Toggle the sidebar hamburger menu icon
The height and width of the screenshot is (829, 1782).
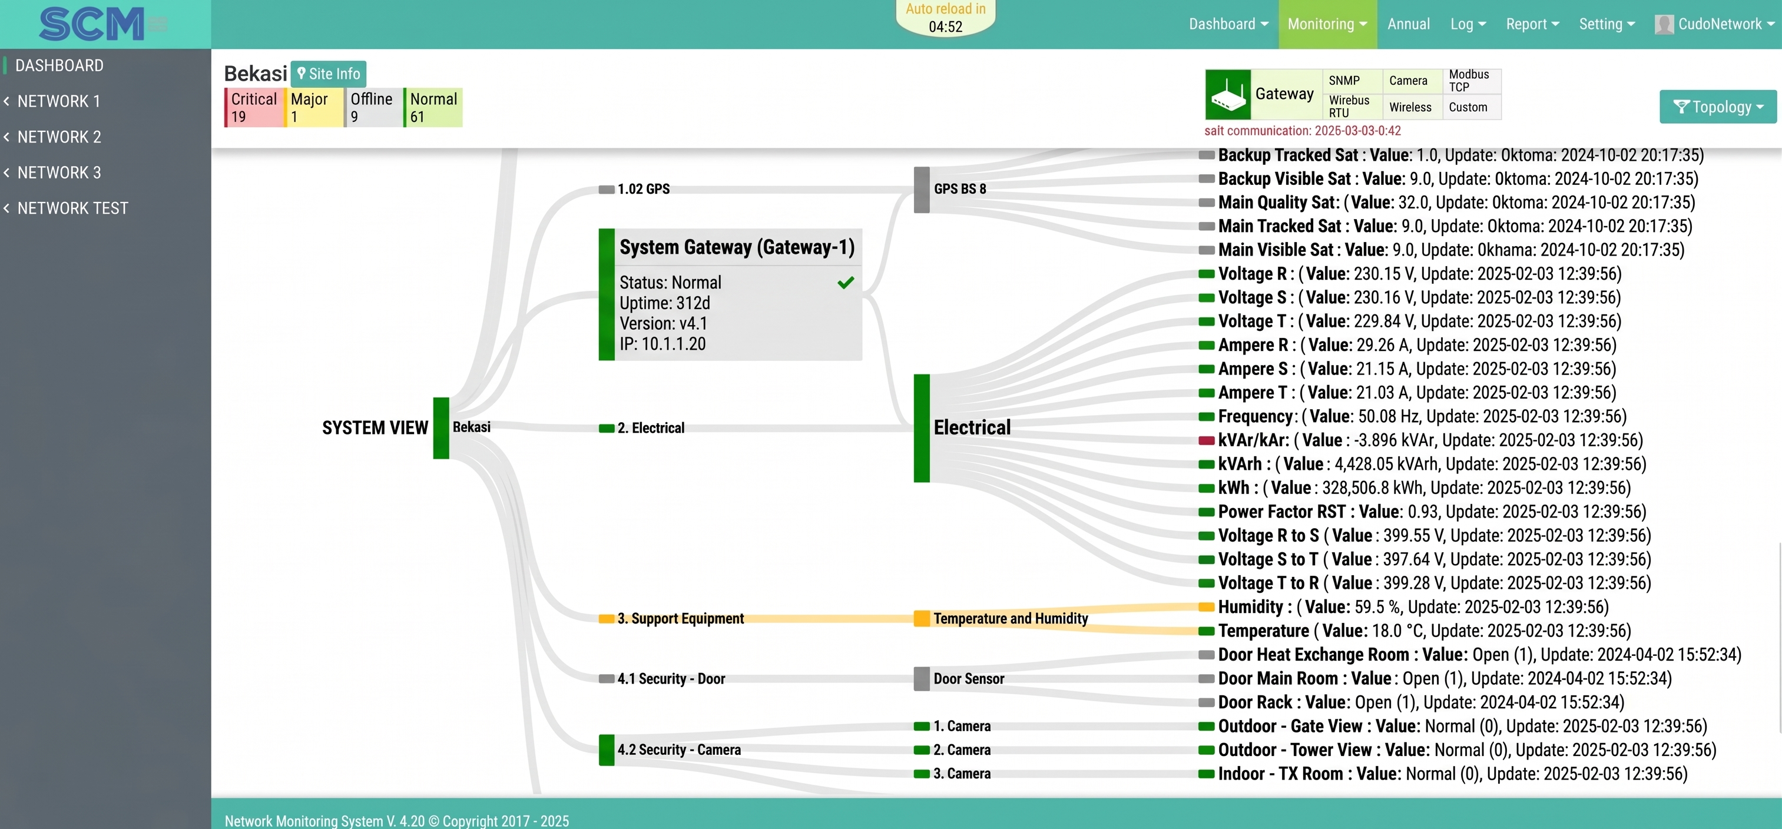click(x=158, y=24)
